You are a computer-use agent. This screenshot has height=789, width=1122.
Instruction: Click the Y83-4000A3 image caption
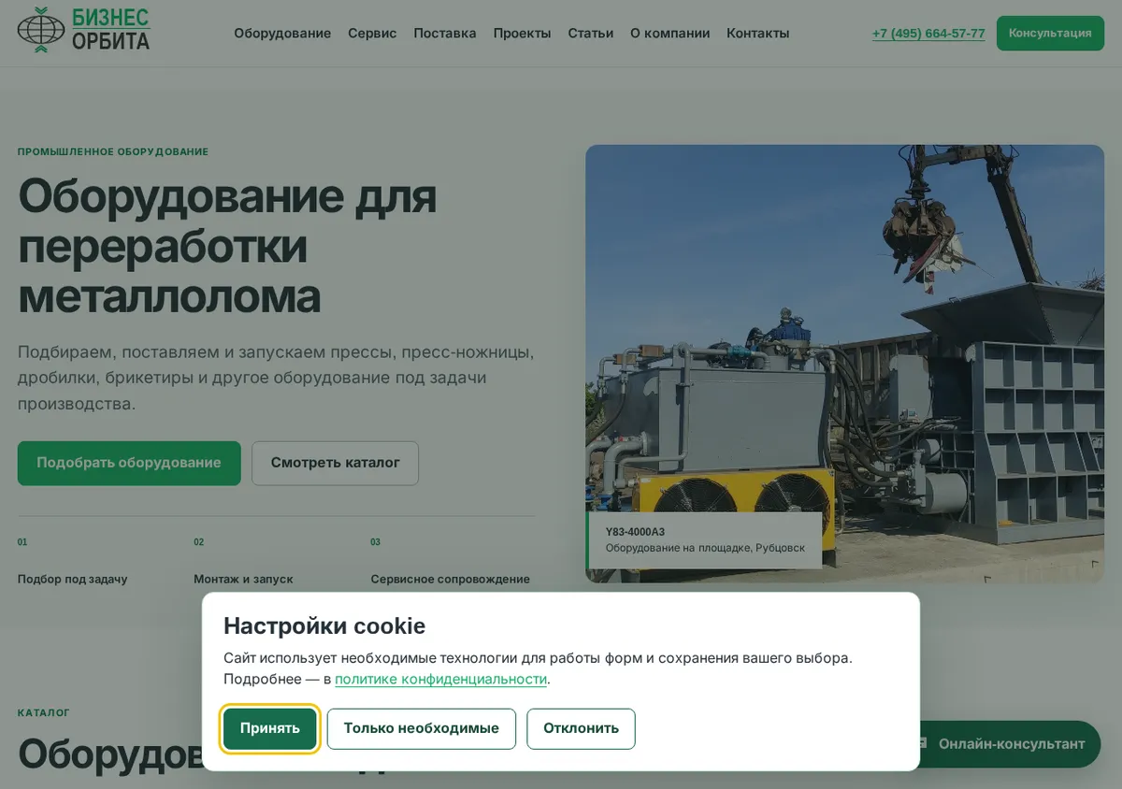click(x=704, y=539)
